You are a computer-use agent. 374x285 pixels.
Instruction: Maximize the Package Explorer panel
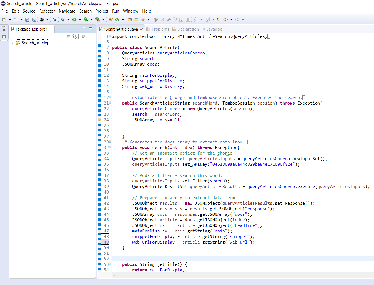(90, 28)
